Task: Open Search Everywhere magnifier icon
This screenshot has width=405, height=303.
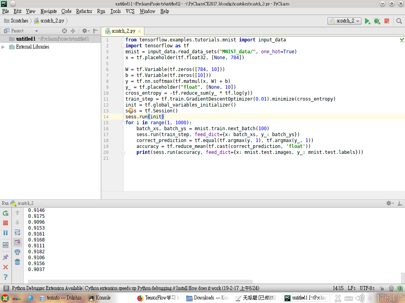Action: click(399, 21)
